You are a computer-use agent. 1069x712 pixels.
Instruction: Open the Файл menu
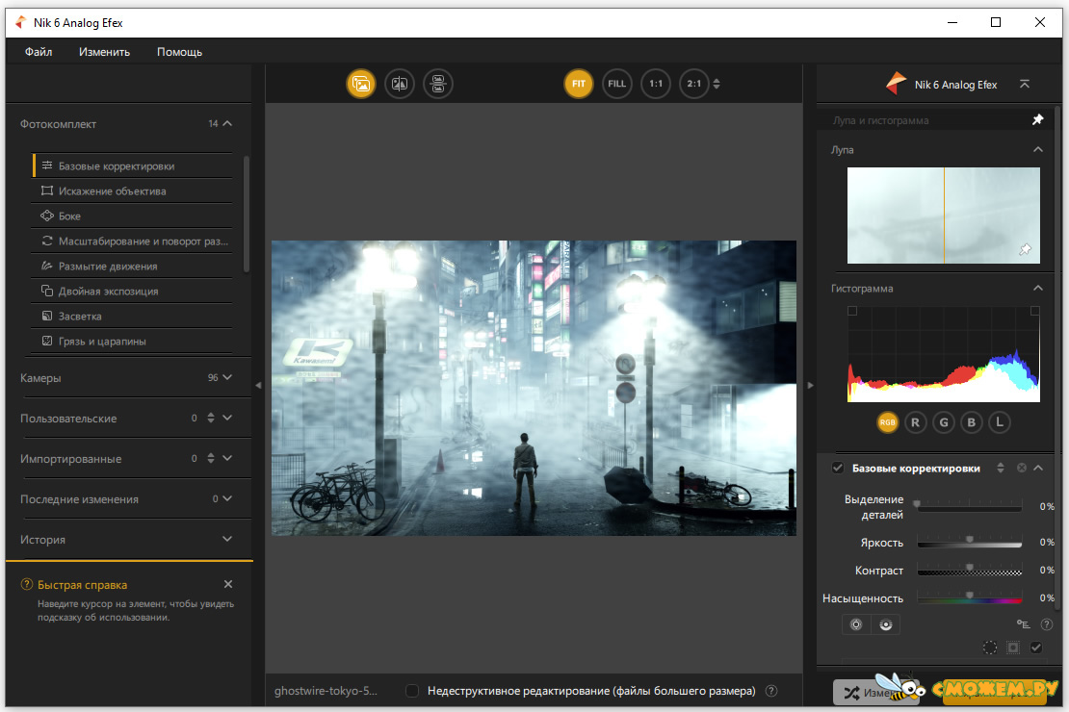[39, 52]
